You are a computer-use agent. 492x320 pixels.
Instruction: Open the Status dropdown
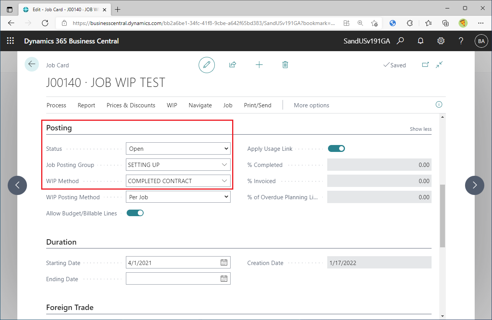click(x=227, y=148)
